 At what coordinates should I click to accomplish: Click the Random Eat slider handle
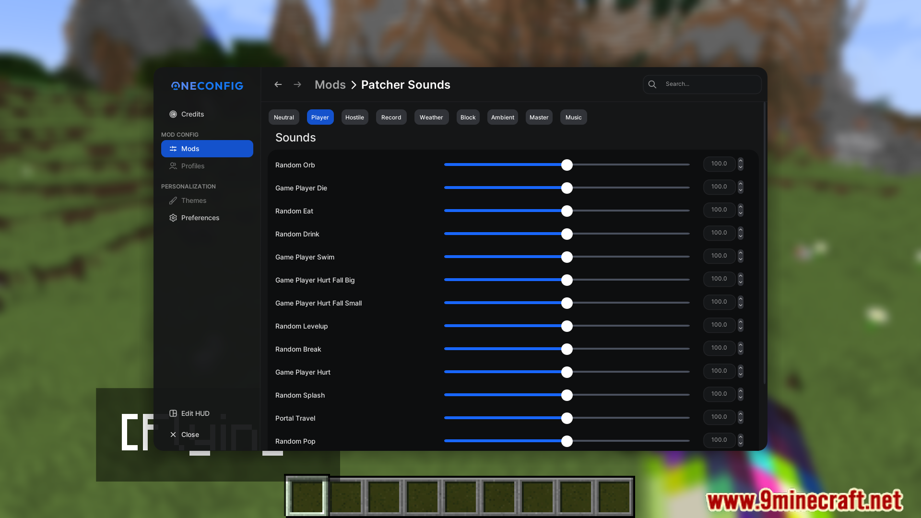(x=567, y=211)
